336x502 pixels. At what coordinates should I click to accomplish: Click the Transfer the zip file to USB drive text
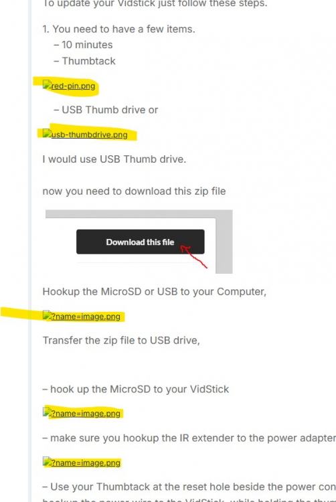(121, 340)
